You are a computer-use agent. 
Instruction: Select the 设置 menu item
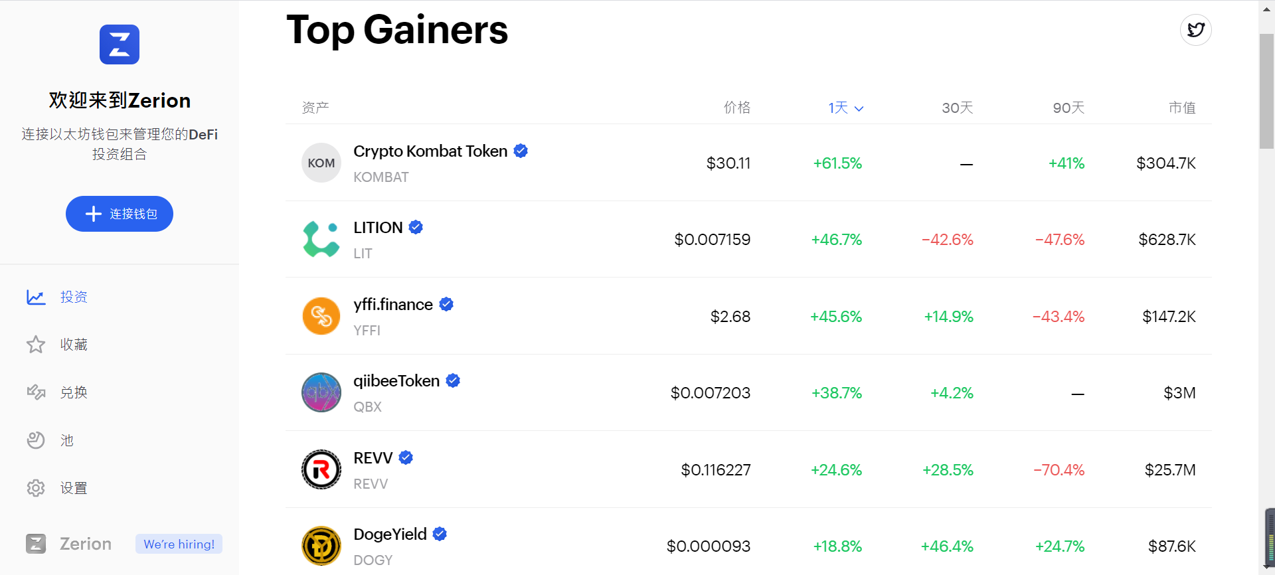tap(74, 488)
